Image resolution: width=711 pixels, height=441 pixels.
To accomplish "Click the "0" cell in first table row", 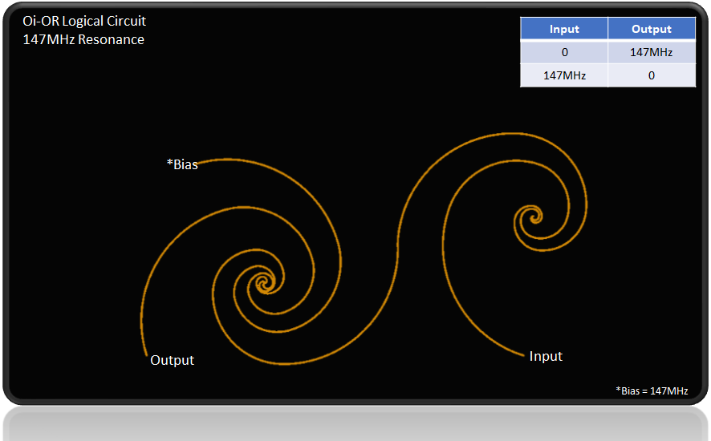I will [x=563, y=52].
